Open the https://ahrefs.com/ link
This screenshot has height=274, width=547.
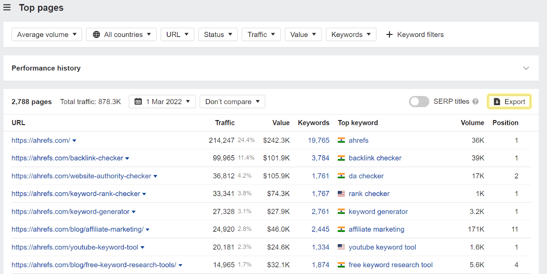(x=41, y=140)
